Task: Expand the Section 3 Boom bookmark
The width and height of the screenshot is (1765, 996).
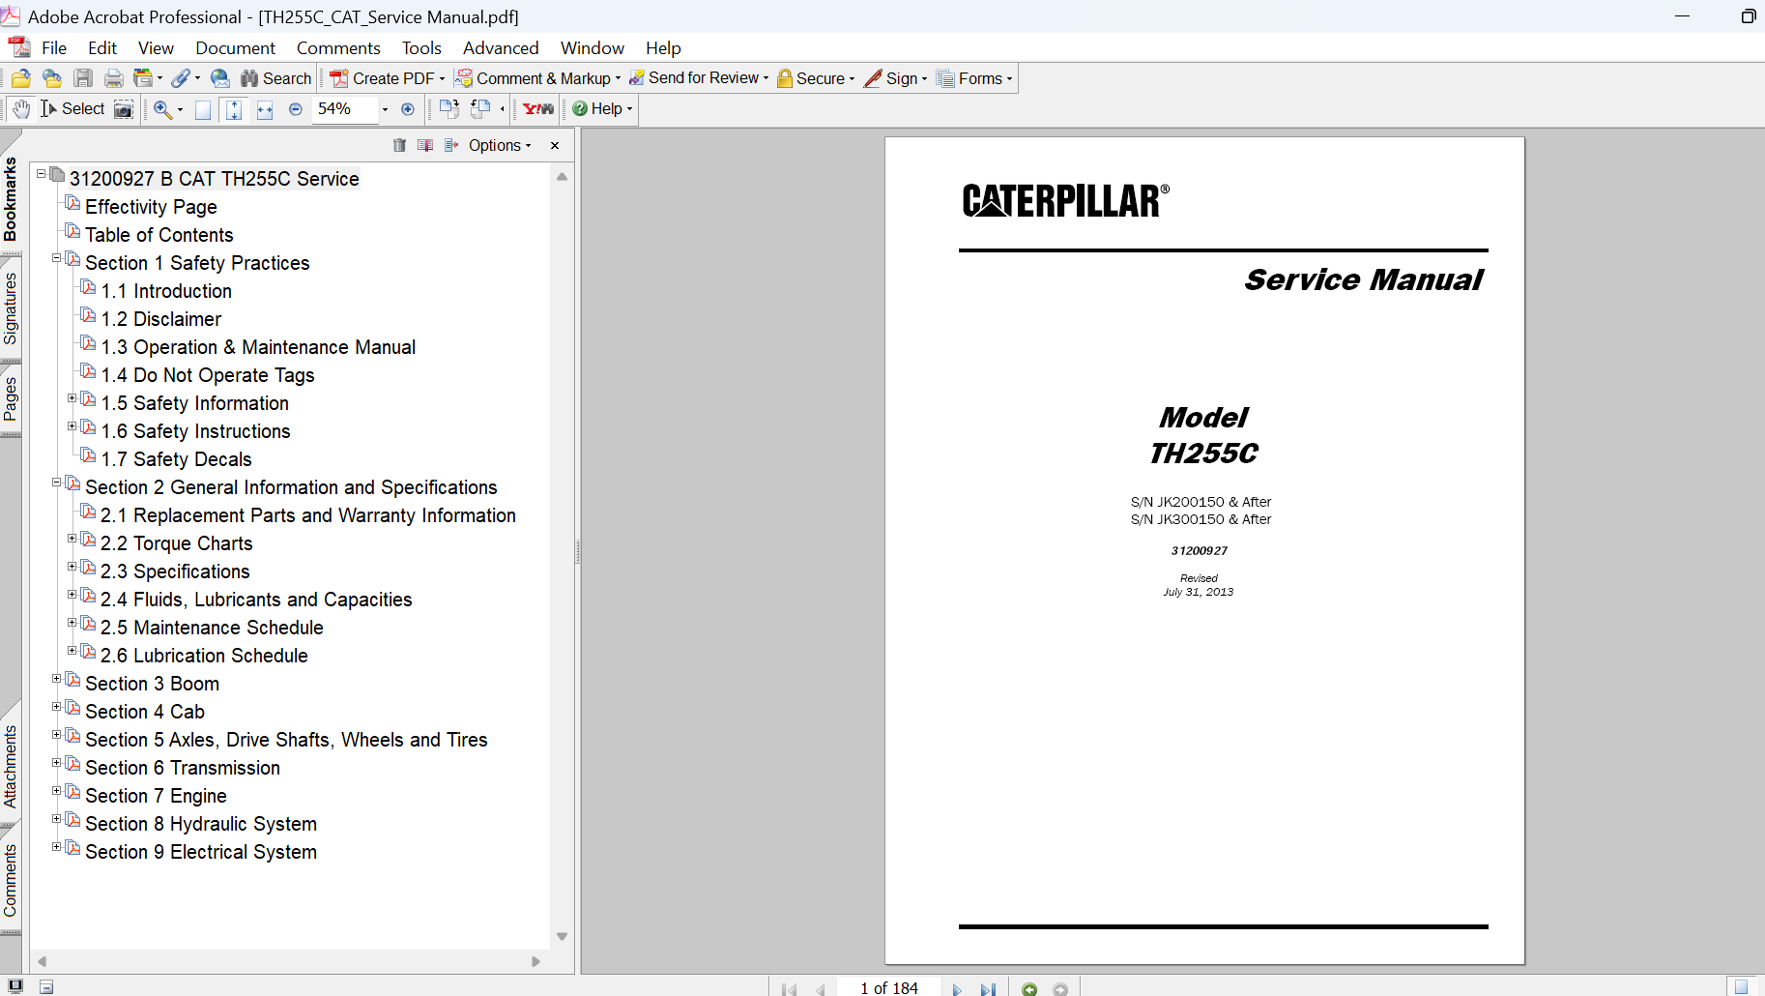Action: (56, 679)
